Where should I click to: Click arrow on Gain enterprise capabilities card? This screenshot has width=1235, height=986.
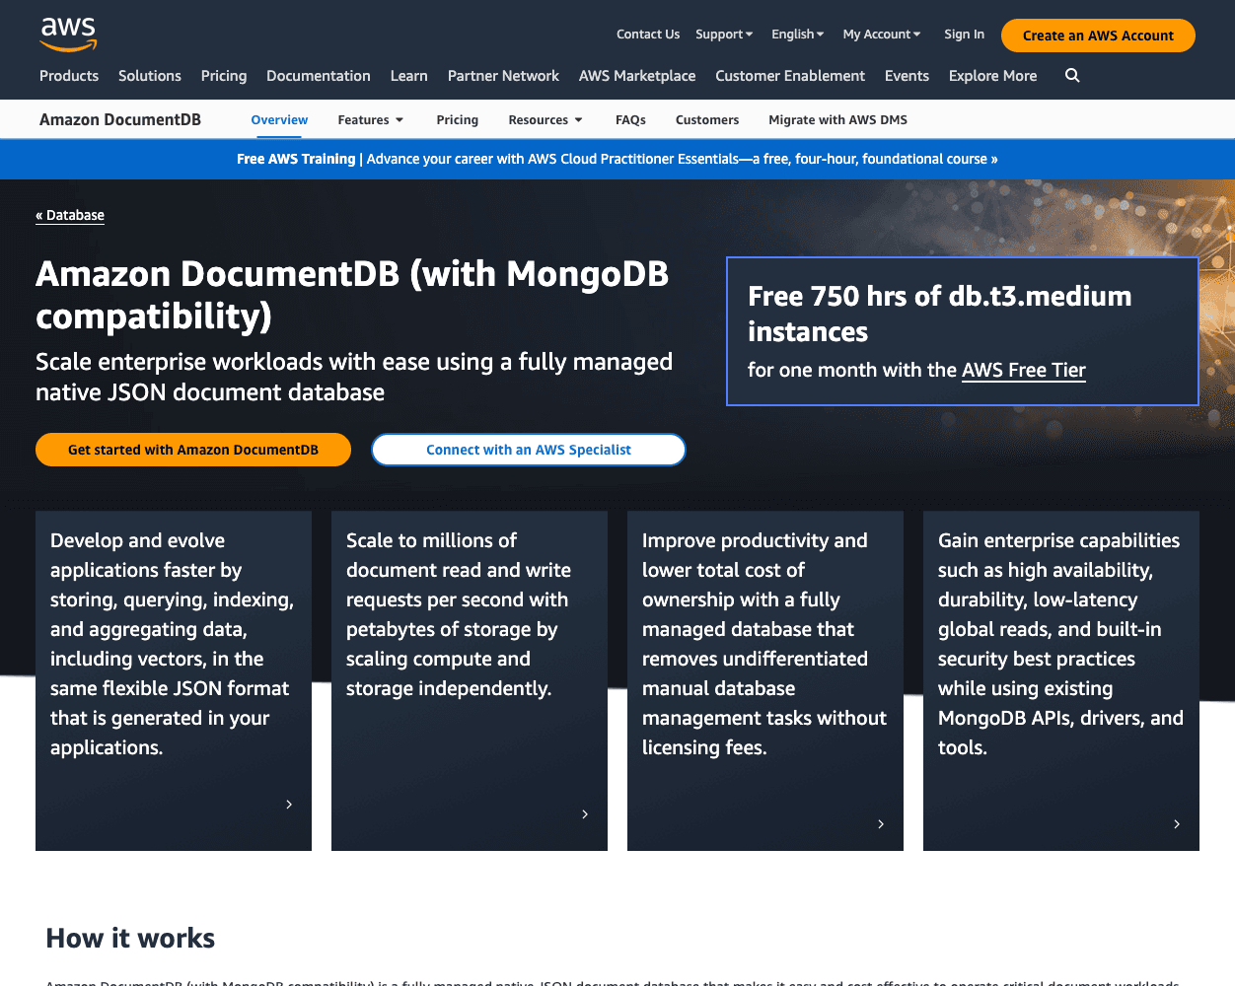coord(1177,824)
